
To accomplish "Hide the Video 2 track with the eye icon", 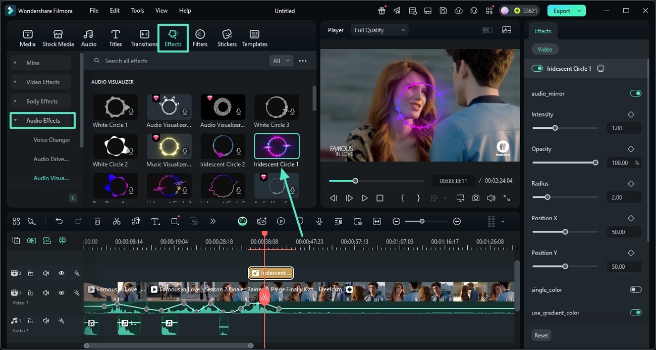I will (x=61, y=273).
